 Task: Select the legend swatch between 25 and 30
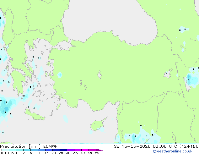63,150
